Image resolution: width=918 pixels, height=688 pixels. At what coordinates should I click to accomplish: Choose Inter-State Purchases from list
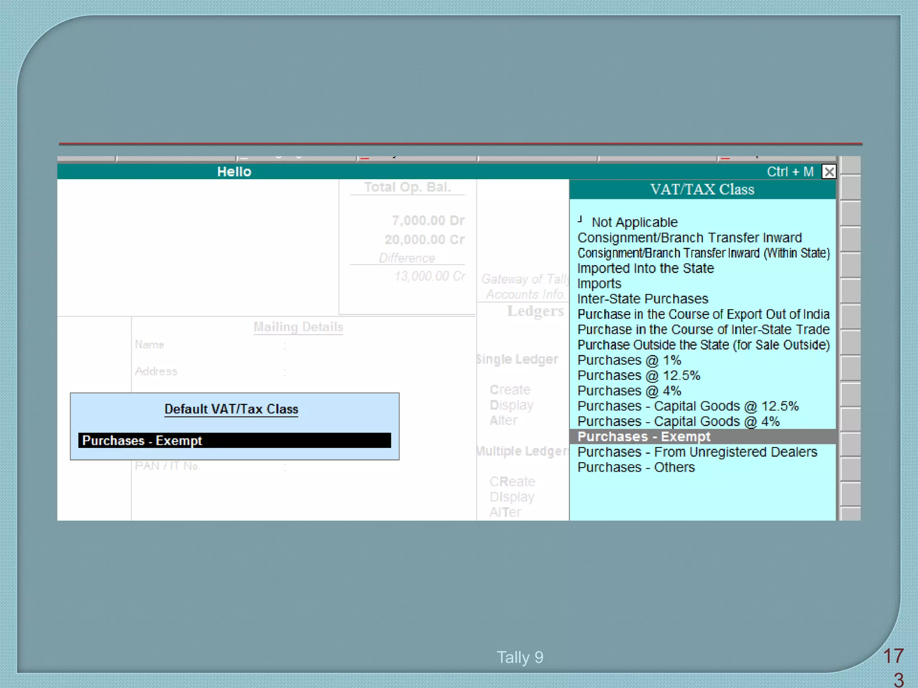642,299
